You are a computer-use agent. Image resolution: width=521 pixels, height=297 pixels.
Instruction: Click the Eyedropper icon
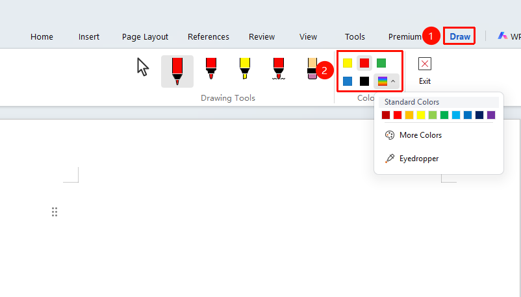tap(389, 159)
